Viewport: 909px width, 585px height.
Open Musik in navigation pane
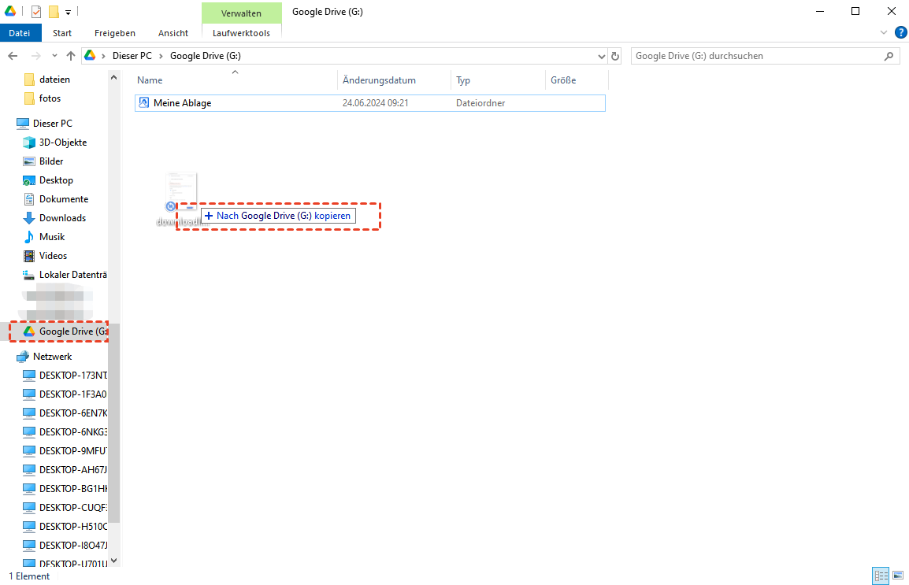coord(52,237)
